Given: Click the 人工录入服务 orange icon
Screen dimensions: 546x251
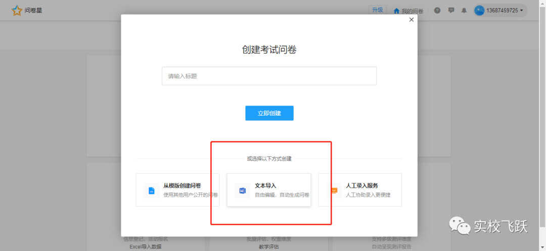Looking at the screenshot, I should click(334, 190).
